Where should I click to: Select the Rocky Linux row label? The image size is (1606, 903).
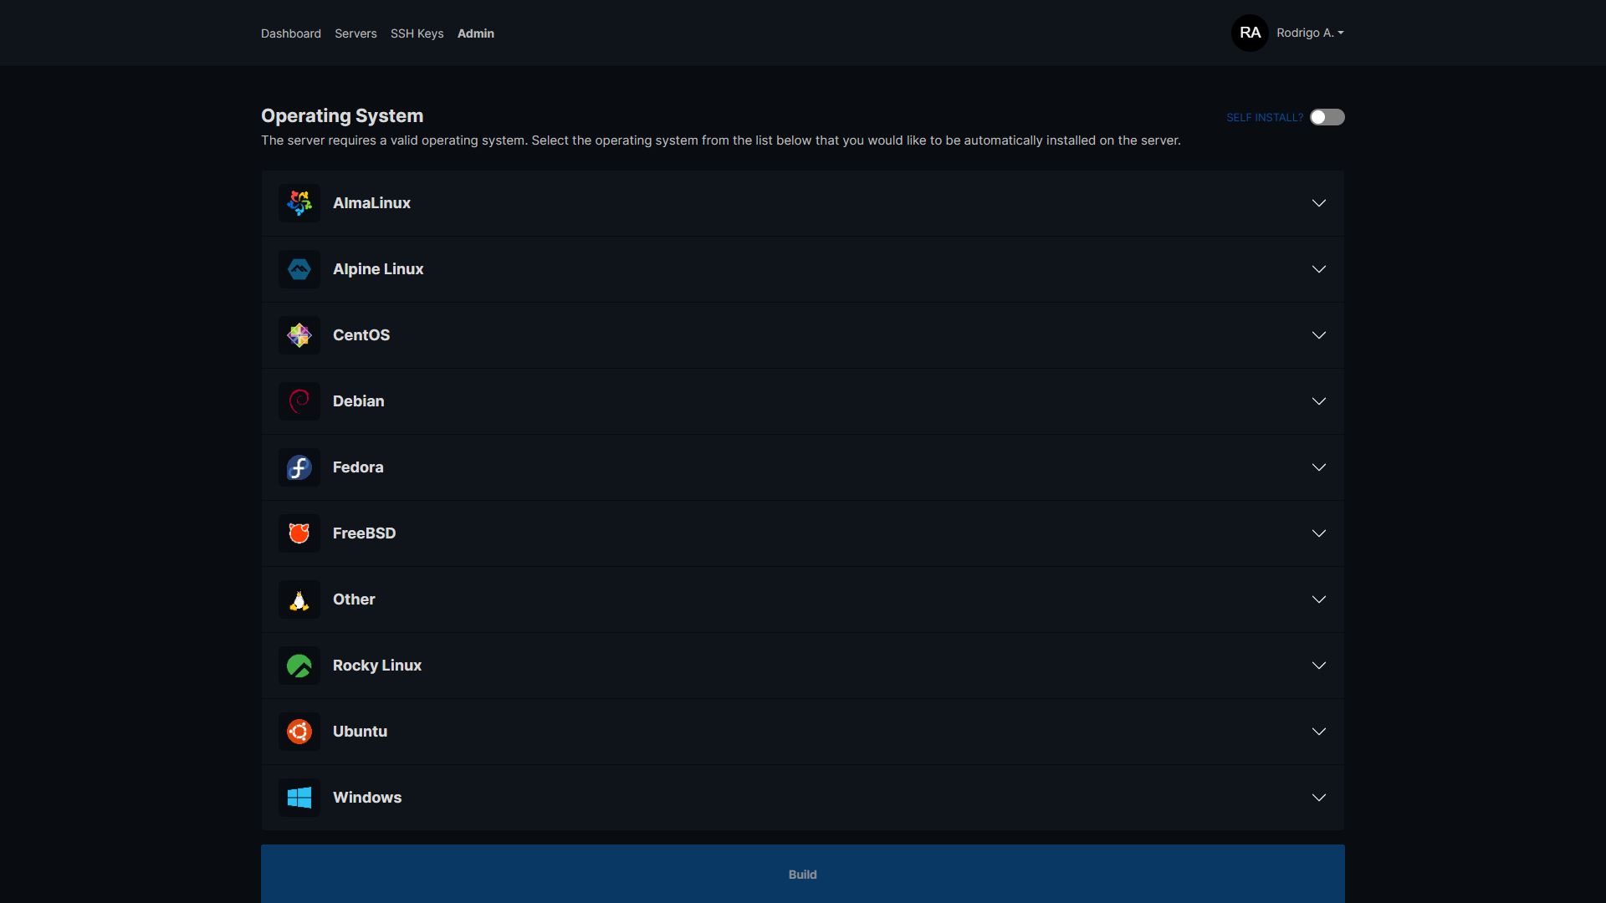click(x=377, y=666)
